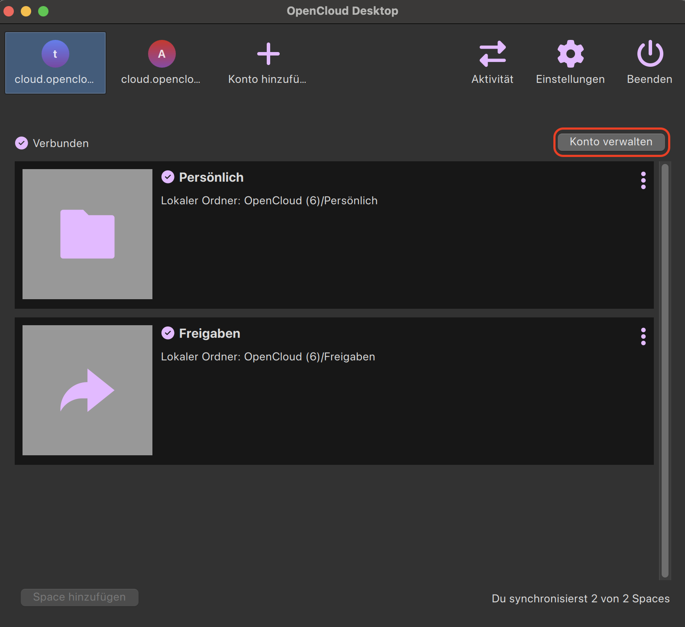This screenshot has width=685, height=627.
Task: Click the Space hinzufügen button
Action: (80, 597)
